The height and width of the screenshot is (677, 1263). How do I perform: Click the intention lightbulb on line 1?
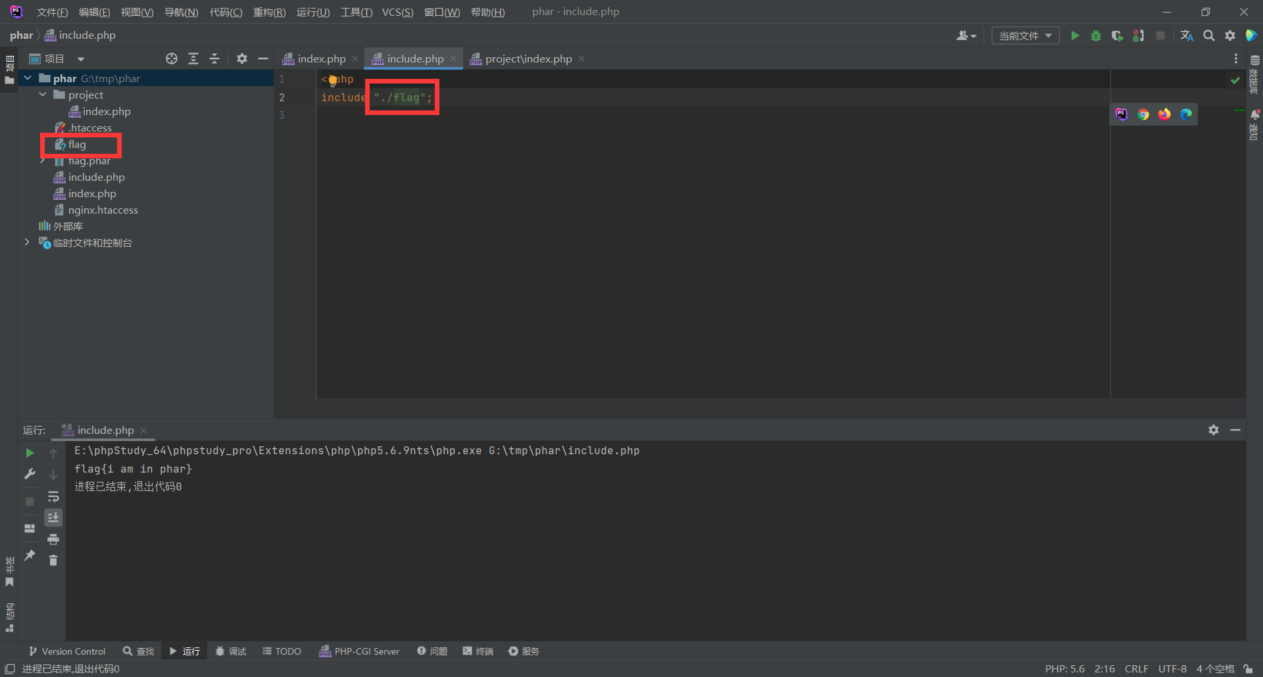coord(333,80)
